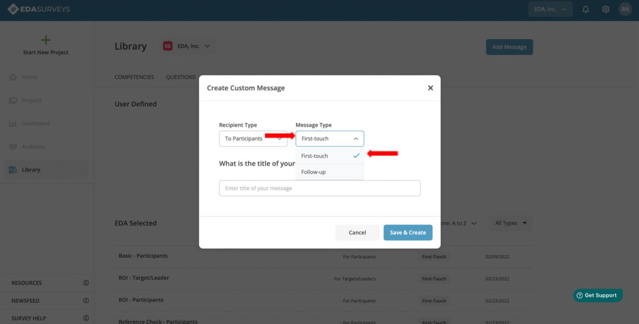Go to Audience in the sidebar
This screenshot has width=639, height=324.
(33, 147)
